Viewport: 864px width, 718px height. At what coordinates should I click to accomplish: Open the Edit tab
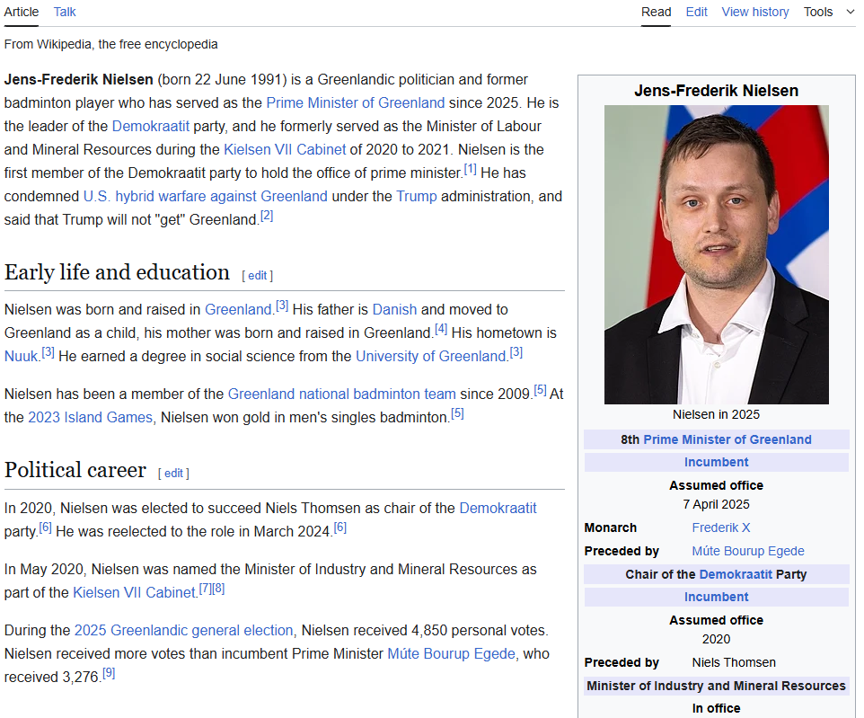696,12
